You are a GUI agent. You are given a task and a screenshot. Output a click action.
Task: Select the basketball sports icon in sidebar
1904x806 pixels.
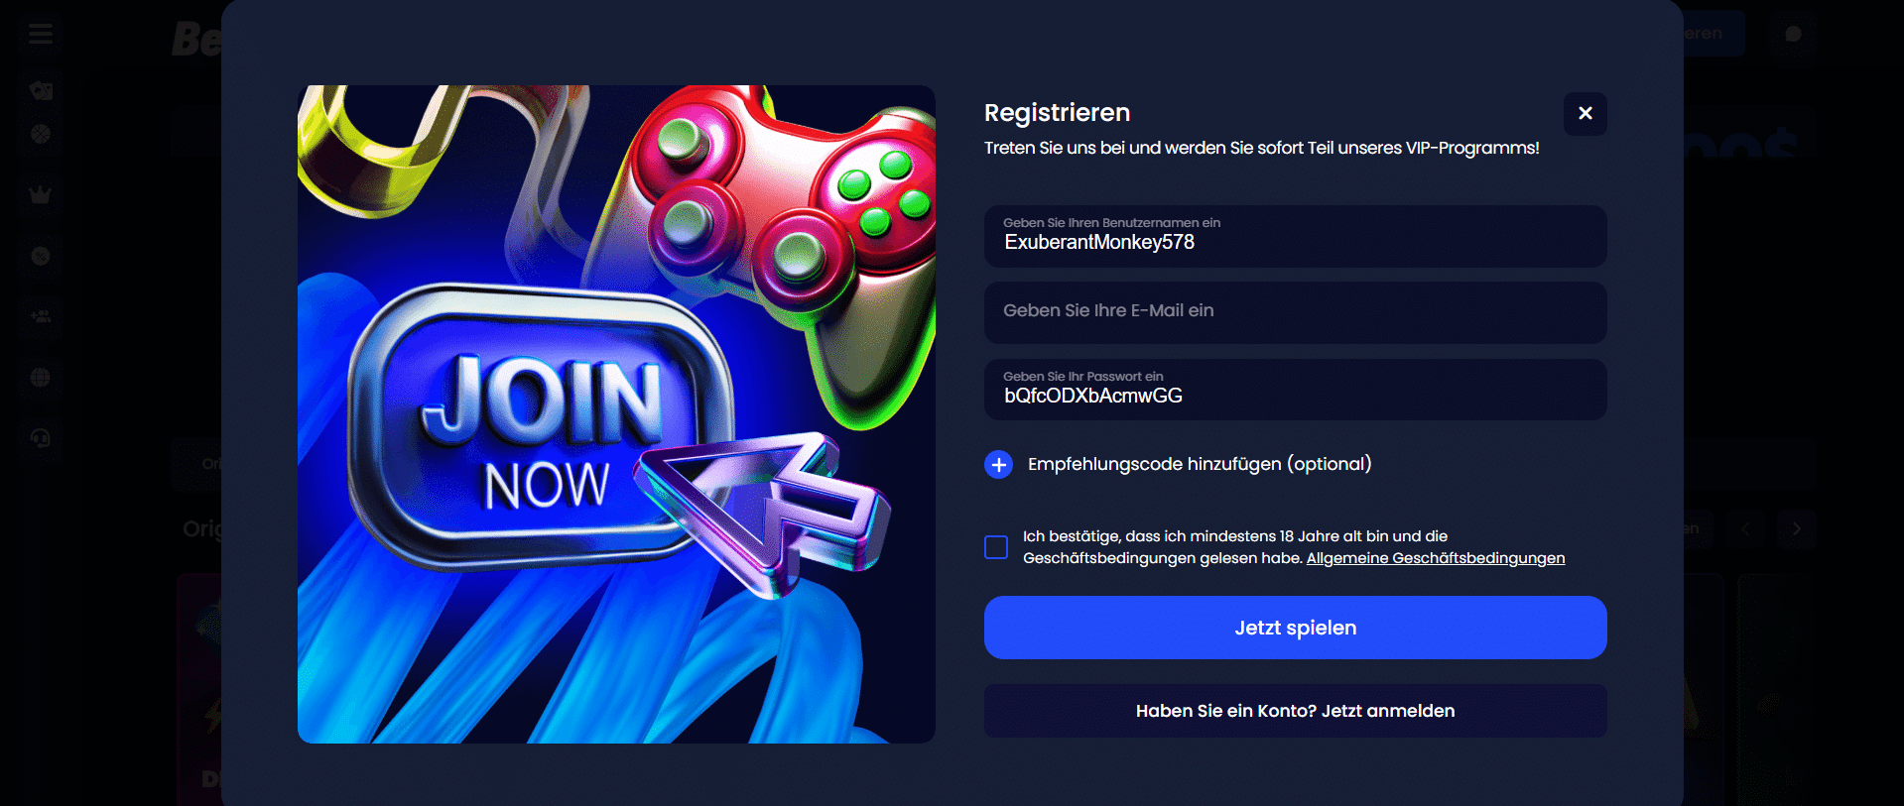pyautogui.click(x=41, y=134)
